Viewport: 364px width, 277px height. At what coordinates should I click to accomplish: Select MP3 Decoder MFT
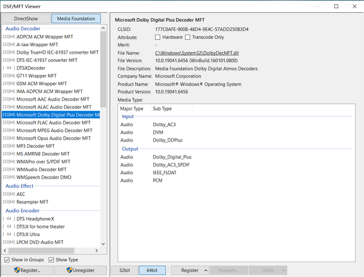pos(51,146)
